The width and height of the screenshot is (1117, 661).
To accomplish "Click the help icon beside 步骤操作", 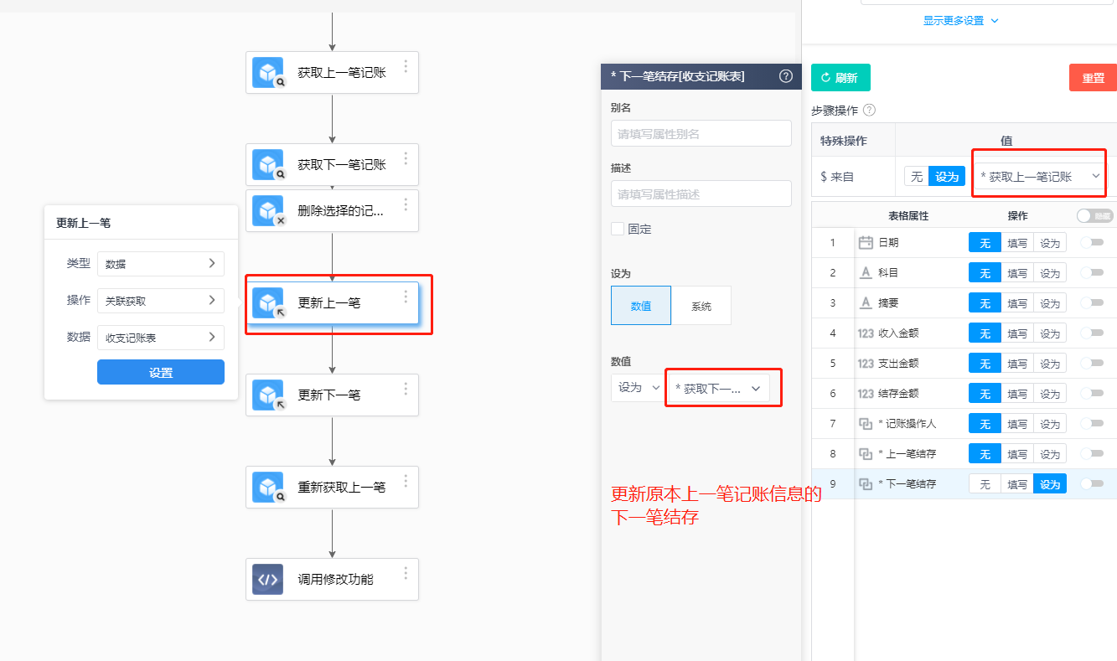I will pos(869,110).
